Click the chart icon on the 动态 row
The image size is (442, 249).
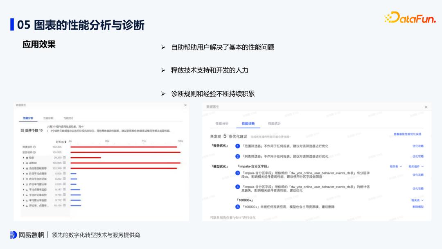(27, 158)
